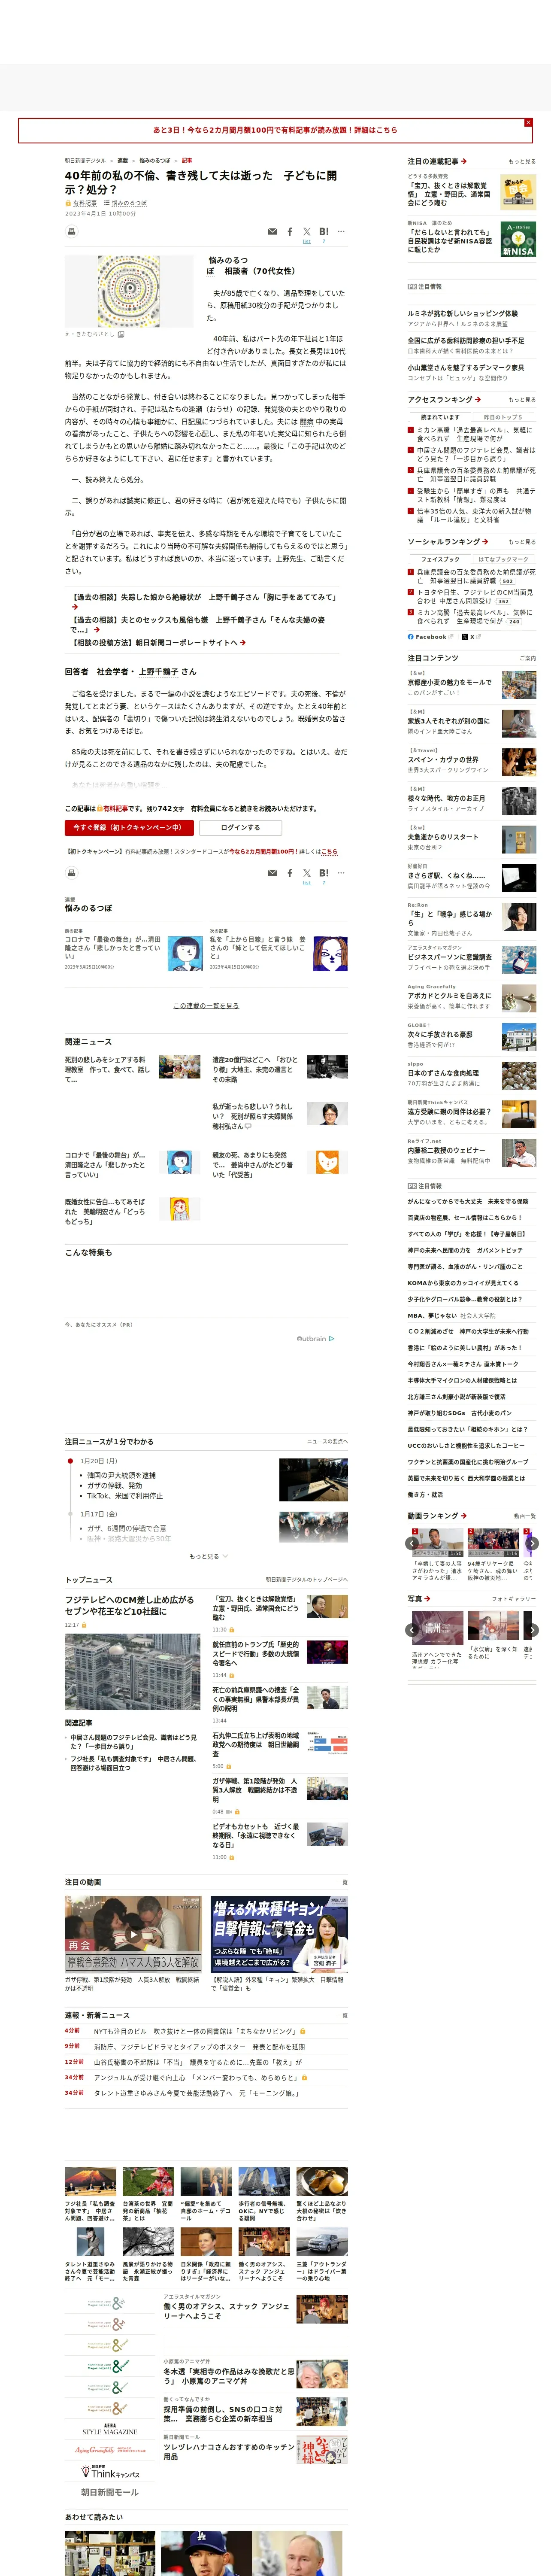Bookmark on Hatena using the icon under the headline
This screenshot has height=2576, width=551.
pos(324,232)
